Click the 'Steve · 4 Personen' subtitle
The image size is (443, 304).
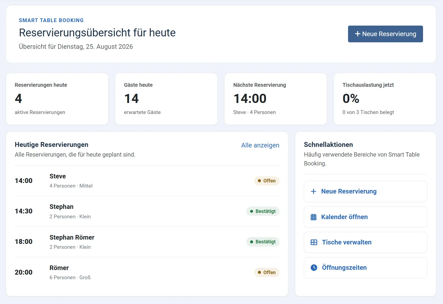[x=254, y=112]
